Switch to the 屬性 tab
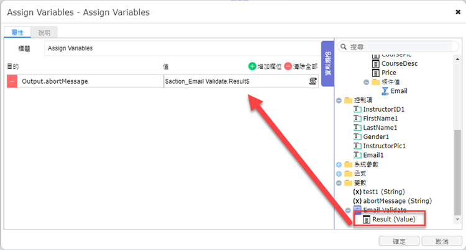The height and width of the screenshot is (250, 466). pyautogui.click(x=17, y=32)
